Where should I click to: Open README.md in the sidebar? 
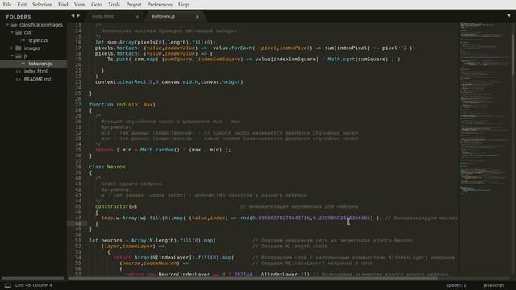pos(37,79)
